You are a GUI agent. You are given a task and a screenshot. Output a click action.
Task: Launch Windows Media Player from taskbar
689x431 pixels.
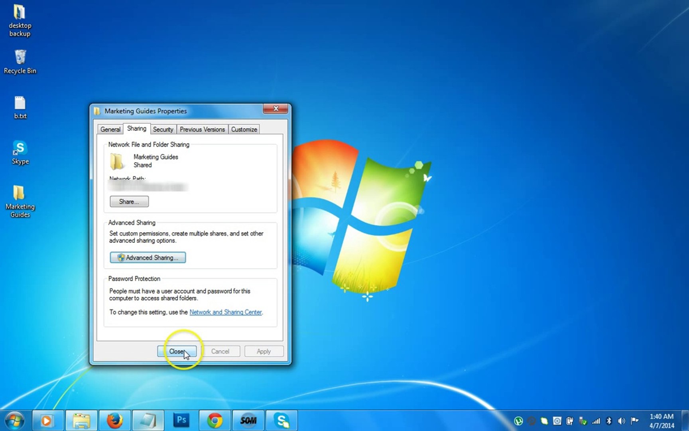pos(47,421)
